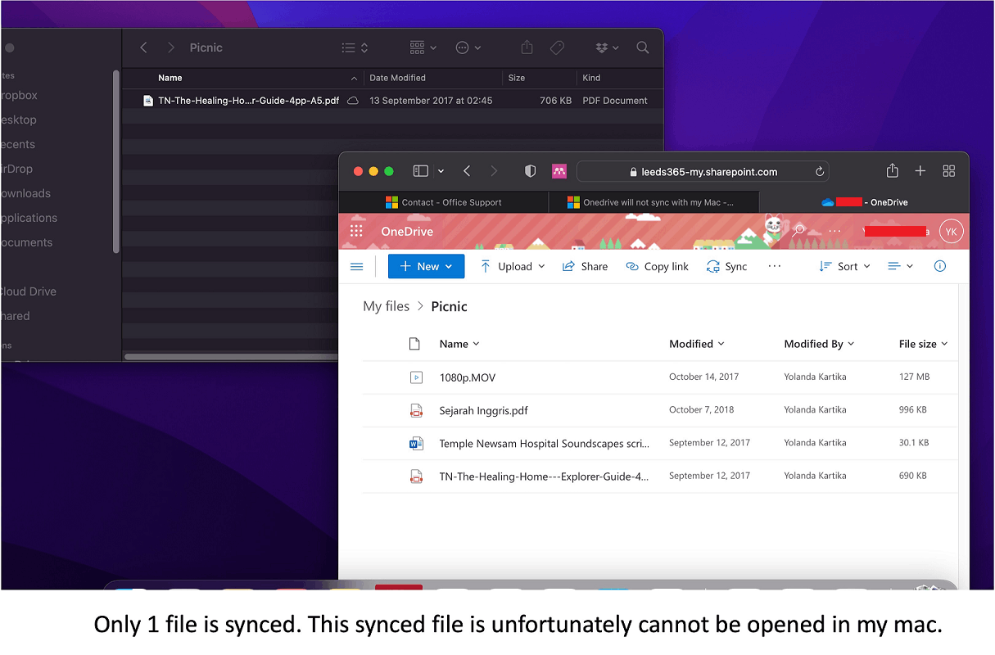The height and width of the screenshot is (655, 995).
Task: Sort Finder list by Kind column
Action: click(x=591, y=78)
